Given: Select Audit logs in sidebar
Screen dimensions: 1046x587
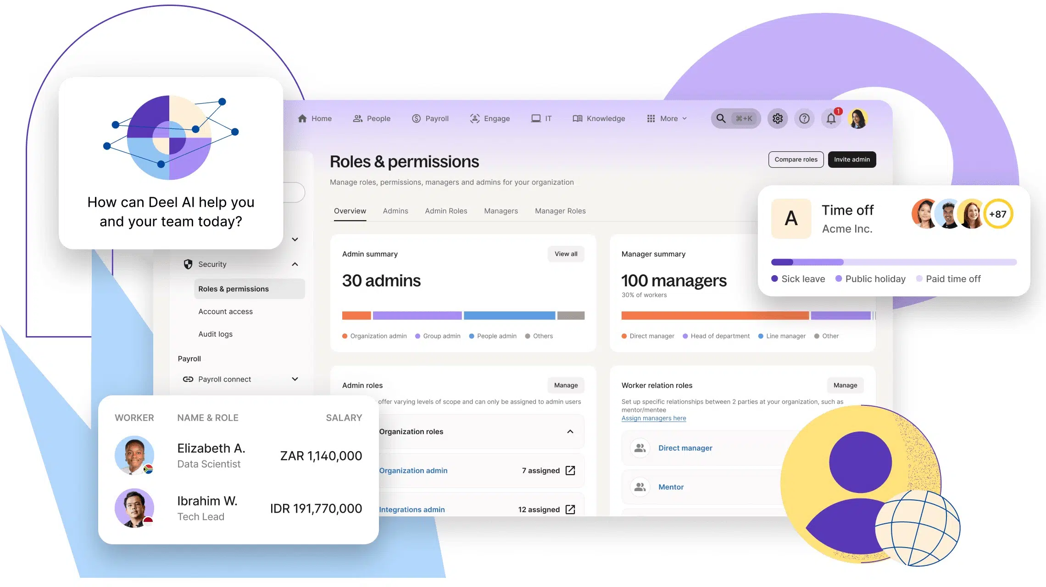Looking at the screenshot, I should [x=215, y=334].
